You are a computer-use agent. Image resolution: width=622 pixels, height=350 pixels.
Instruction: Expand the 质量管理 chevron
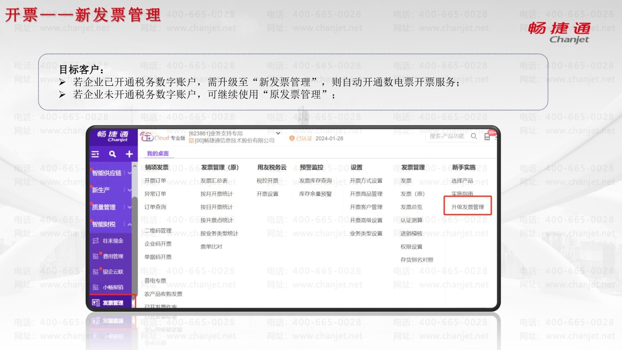tap(129, 207)
